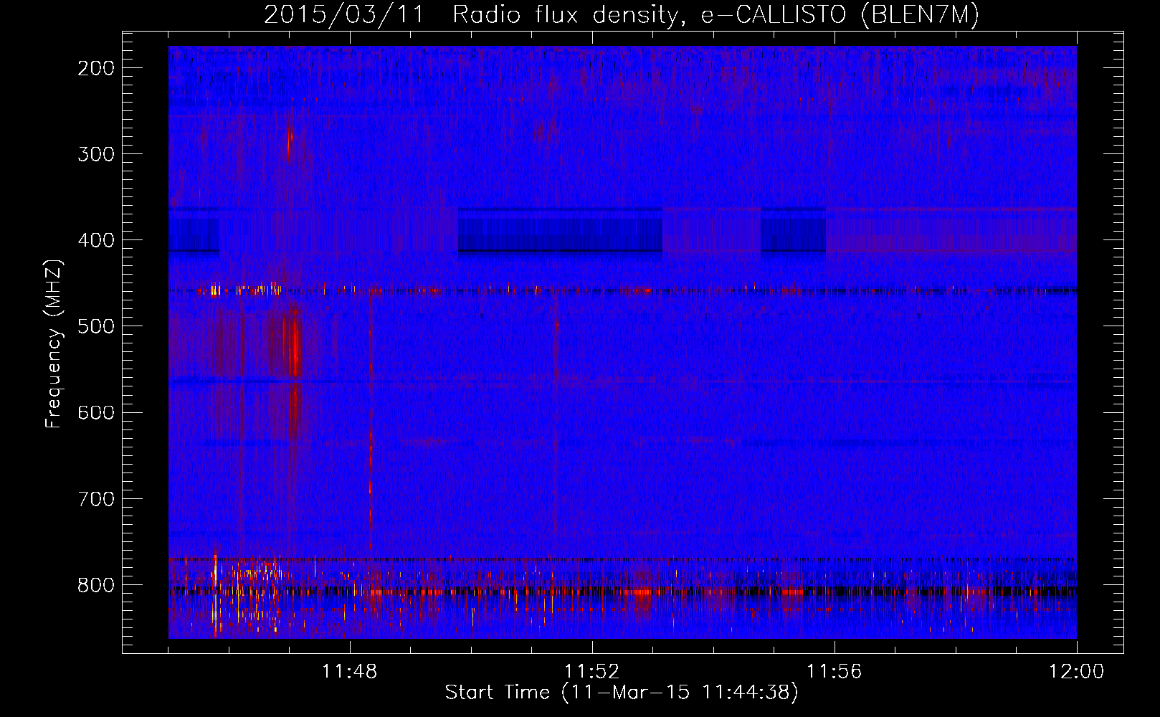Viewport: 1160px width, 717px height.
Task: Select the 800 frequency tick label
Action: pos(95,585)
